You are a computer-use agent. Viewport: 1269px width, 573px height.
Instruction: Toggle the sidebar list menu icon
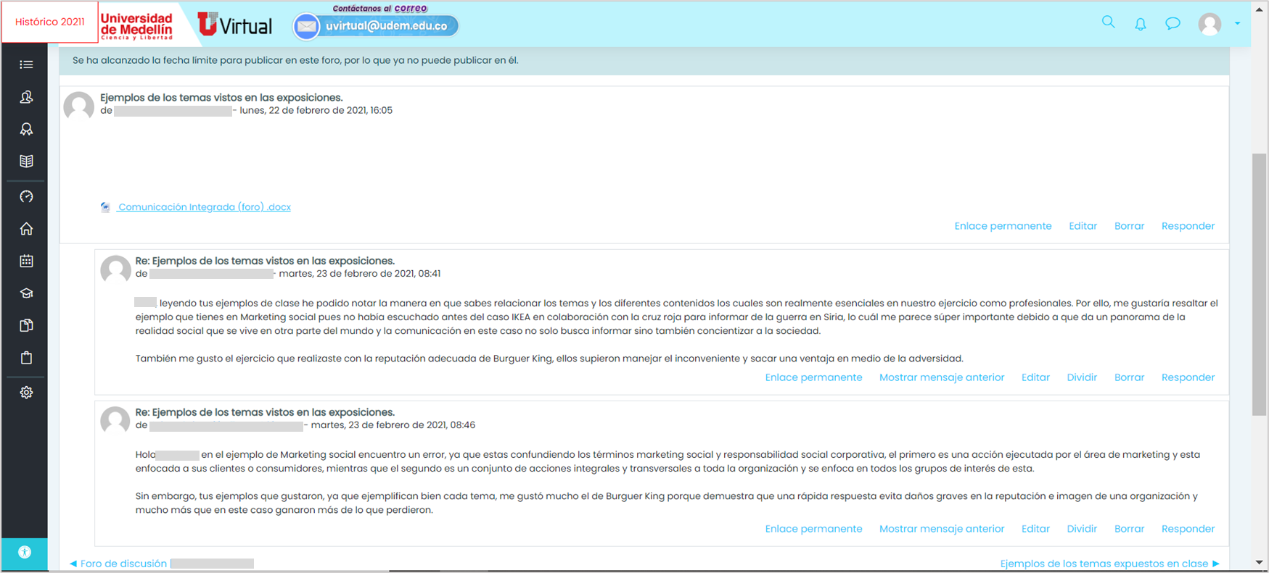click(x=26, y=64)
